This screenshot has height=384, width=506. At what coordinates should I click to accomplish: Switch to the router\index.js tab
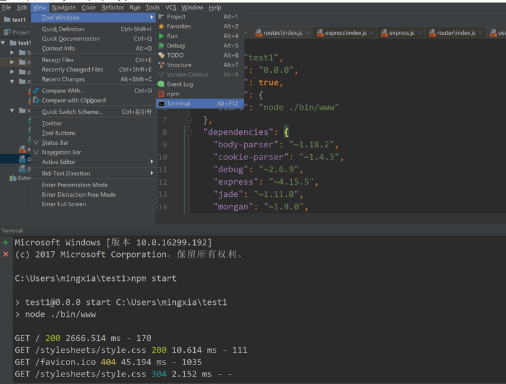456,33
